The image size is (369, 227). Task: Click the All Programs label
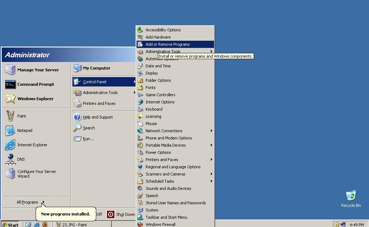(x=27, y=202)
